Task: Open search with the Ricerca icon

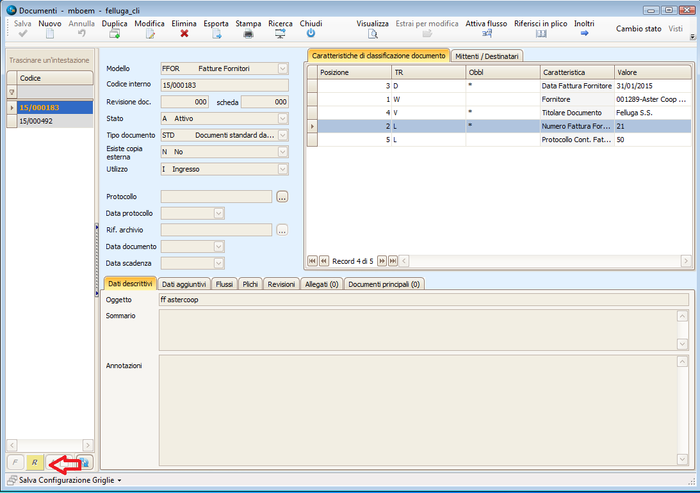Action: tap(281, 33)
